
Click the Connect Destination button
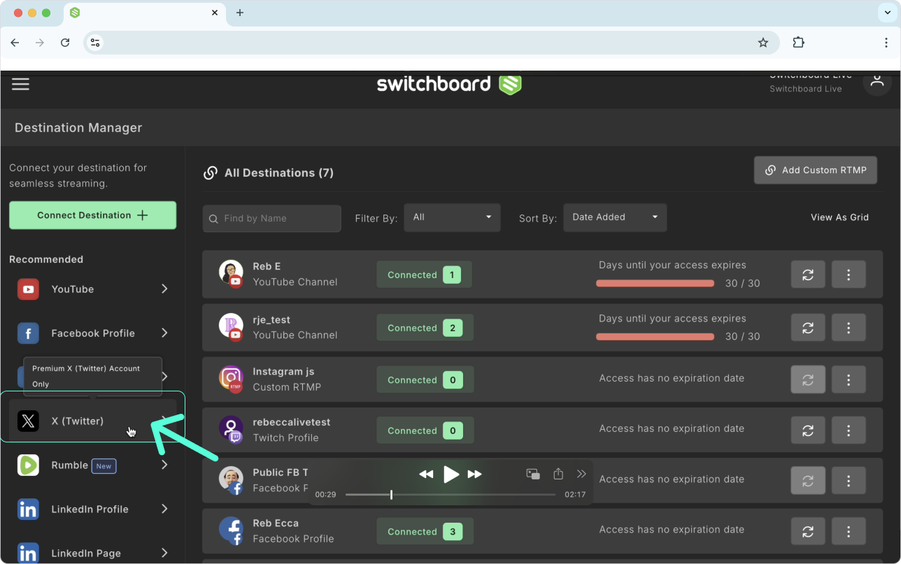[x=92, y=215]
